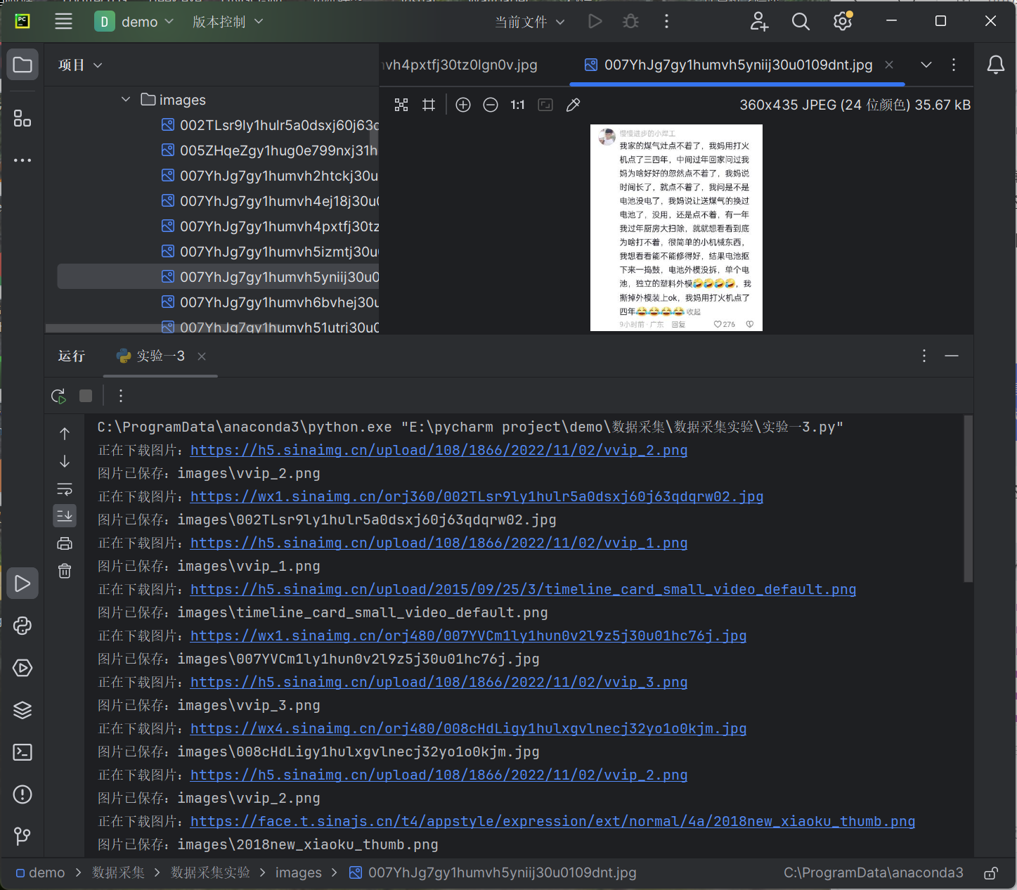Open the Python Console layers icon
The width and height of the screenshot is (1017, 890).
click(x=22, y=710)
